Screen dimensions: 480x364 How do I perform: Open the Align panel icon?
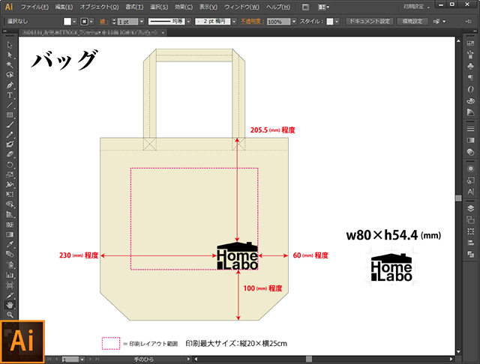470,243
